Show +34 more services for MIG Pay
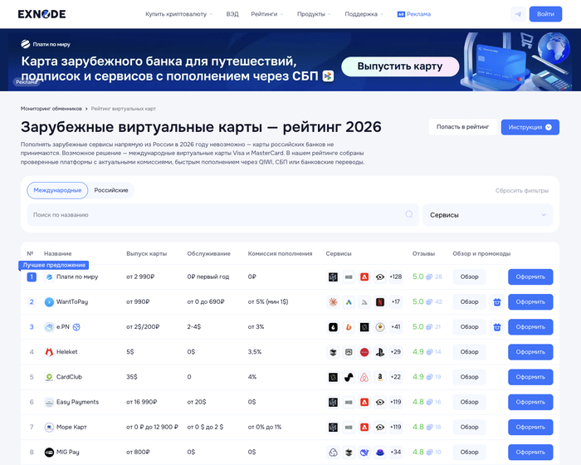 point(396,452)
